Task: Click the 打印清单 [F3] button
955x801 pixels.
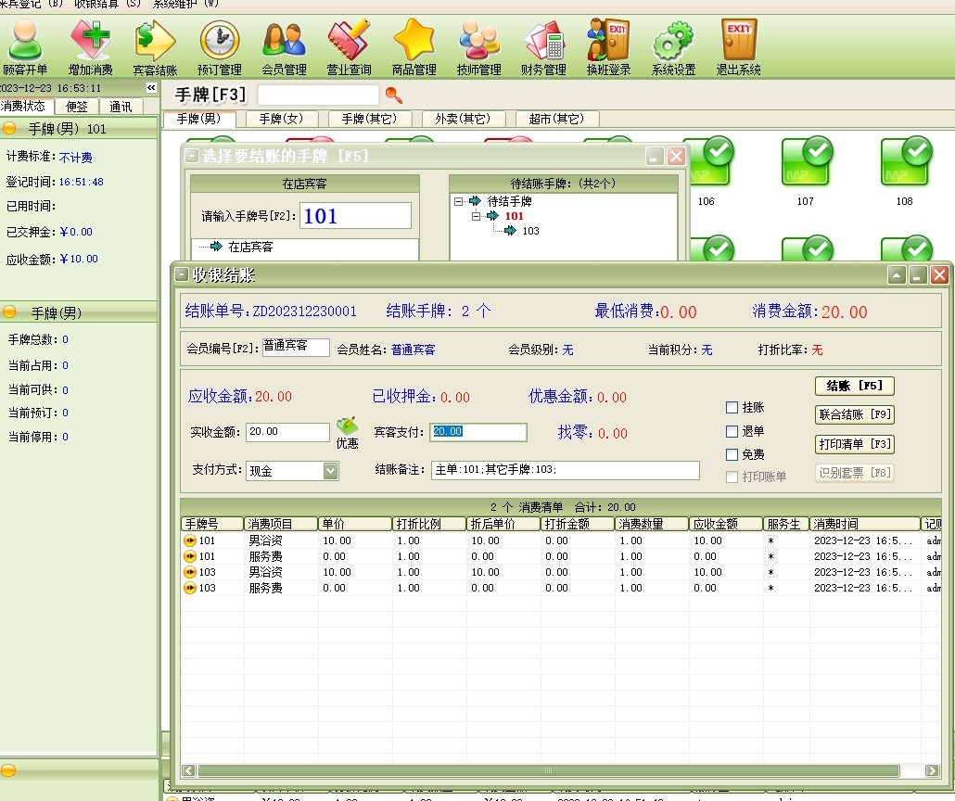Action: (854, 444)
